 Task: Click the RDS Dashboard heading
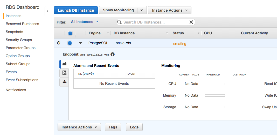pyautogui.click(x=23, y=7)
